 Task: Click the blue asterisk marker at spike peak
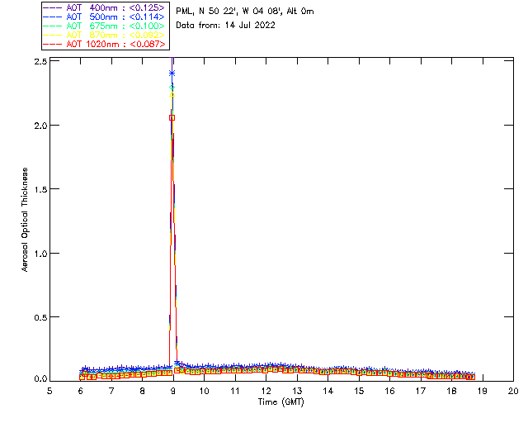tap(172, 74)
